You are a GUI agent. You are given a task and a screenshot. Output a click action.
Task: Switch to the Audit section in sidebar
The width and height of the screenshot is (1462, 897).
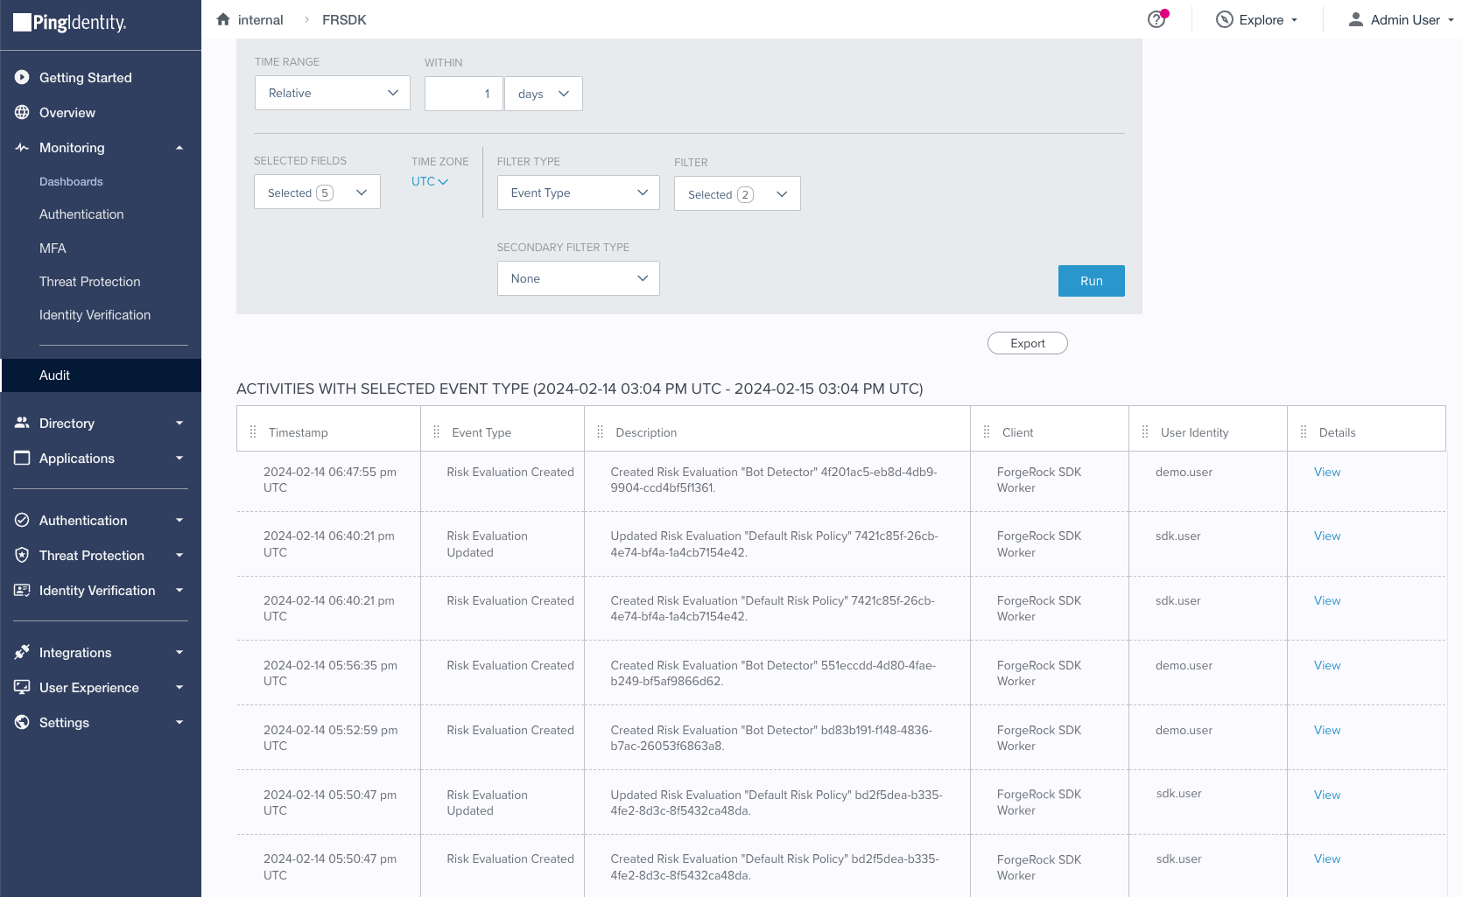pos(54,375)
